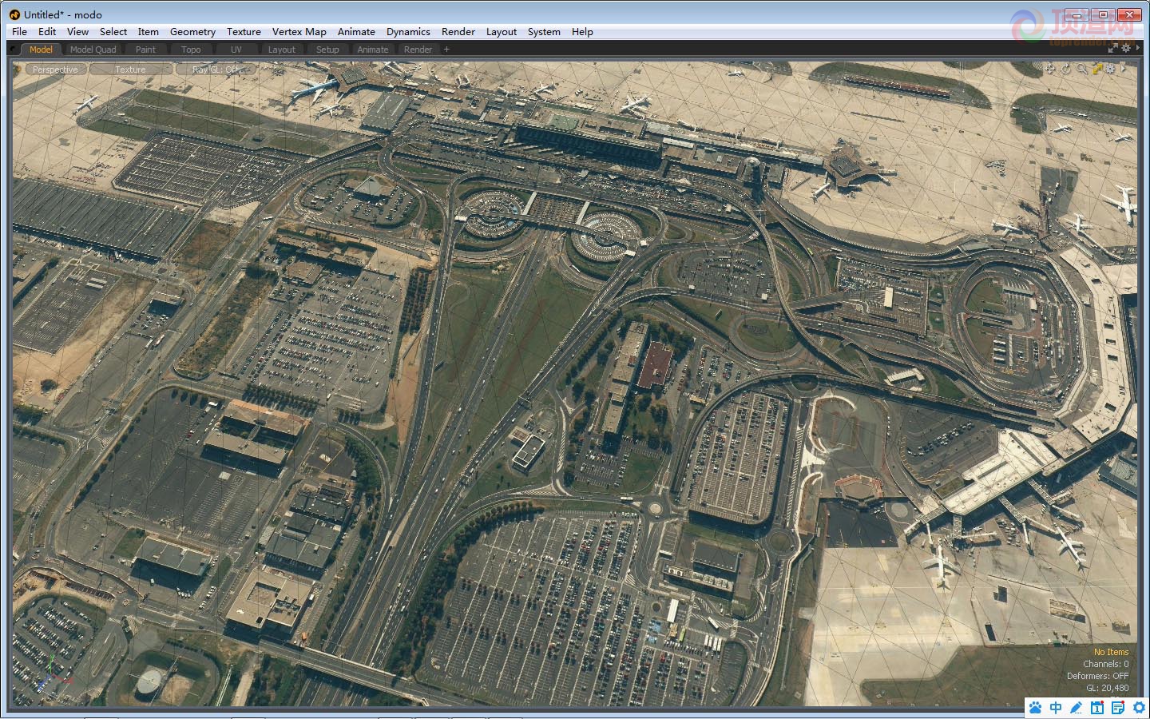Open the Item menu
Image resolution: width=1150 pixels, height=719 pixels.
tap(148, 32)
